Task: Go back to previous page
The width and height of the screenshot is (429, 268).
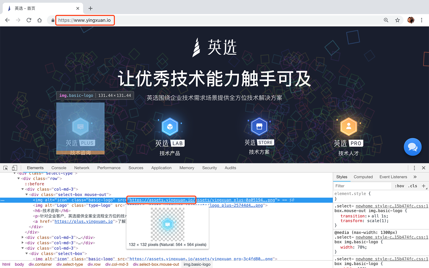Action: pos(7,20)
